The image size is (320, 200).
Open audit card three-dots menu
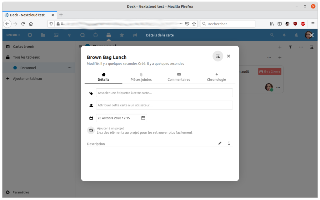pyautogui.click(x=278, y=87)
